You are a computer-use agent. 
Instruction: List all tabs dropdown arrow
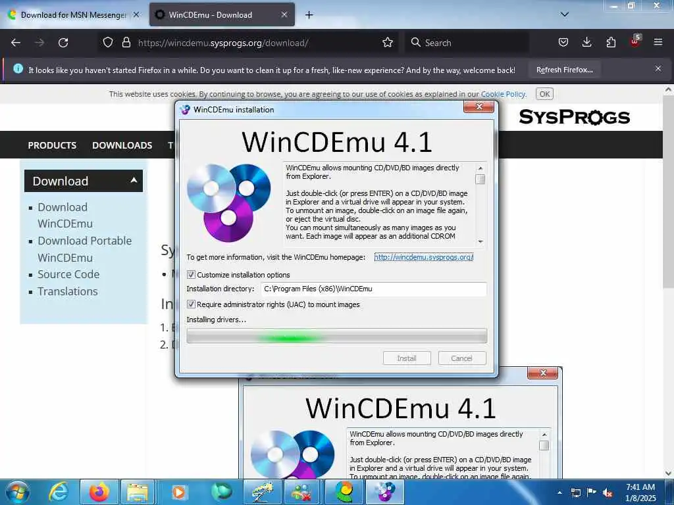(x=565, y=14)
